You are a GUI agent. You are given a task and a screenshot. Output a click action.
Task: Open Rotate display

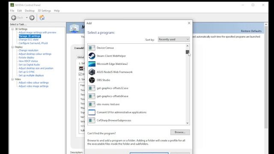tap(27, 57)
